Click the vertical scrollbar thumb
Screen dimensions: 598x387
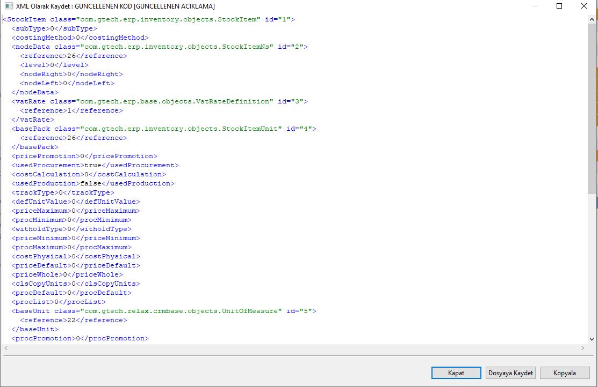tap(592, 107)
